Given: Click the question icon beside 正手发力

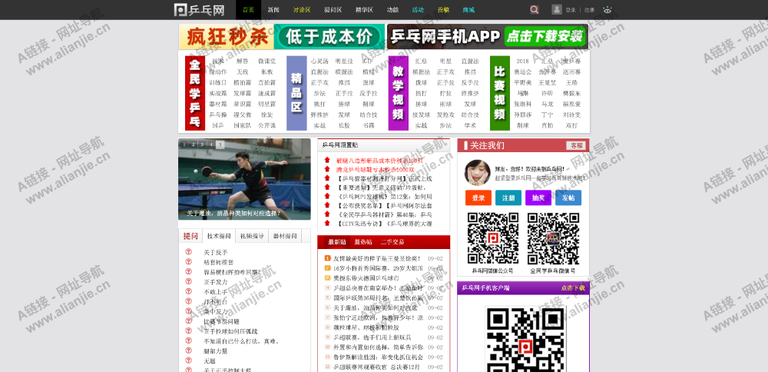Looking at the screenshot, I should (x=189, y=281).
